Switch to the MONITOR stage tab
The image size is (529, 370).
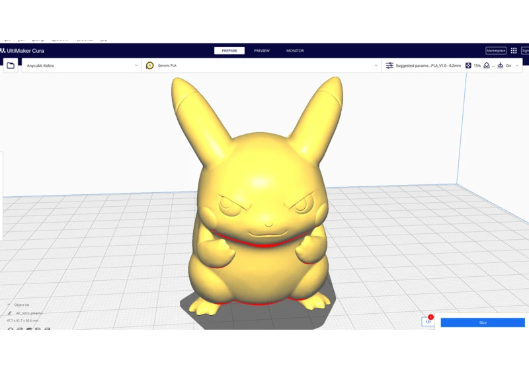click(295, 51)
